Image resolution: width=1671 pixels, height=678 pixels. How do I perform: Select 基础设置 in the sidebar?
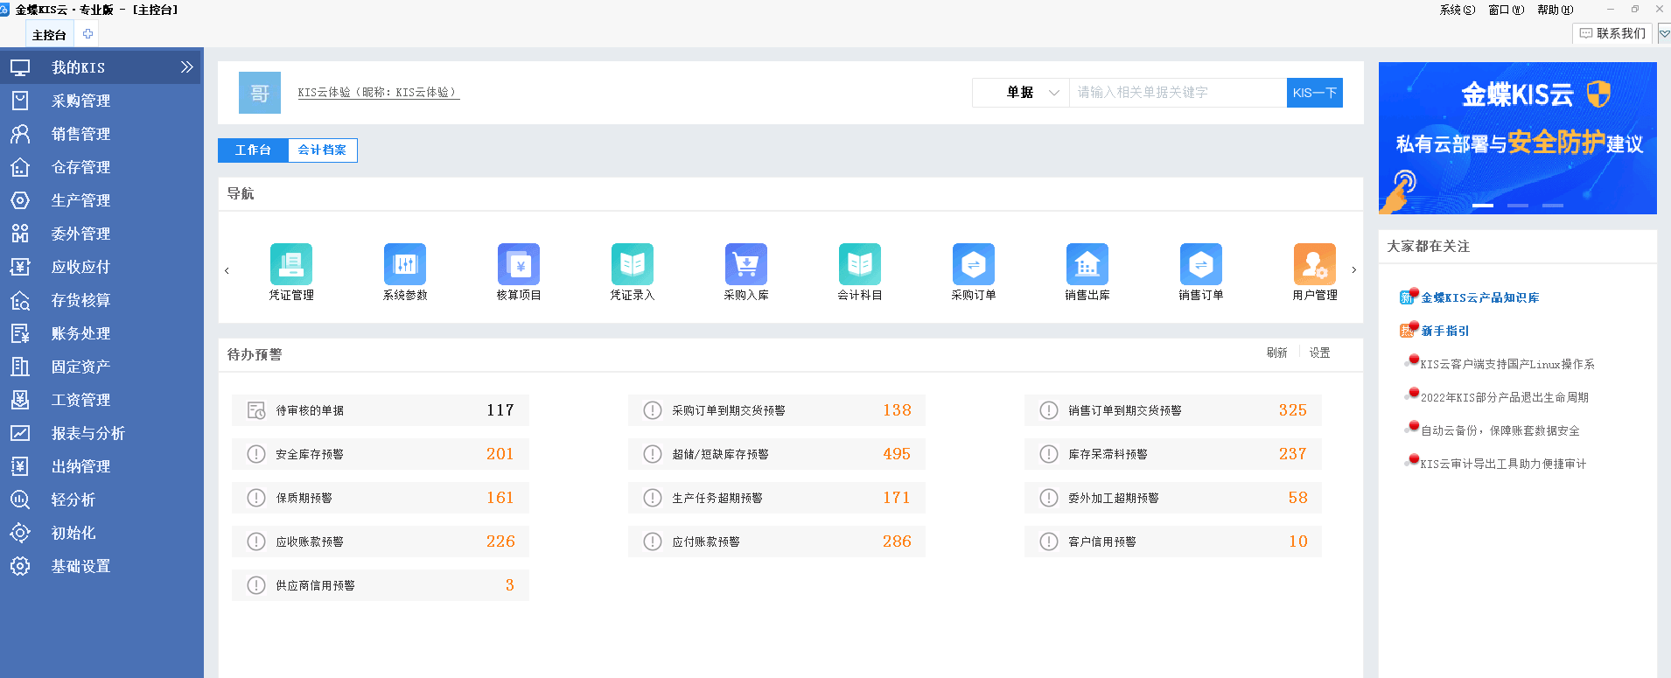(x=101, y=566)
